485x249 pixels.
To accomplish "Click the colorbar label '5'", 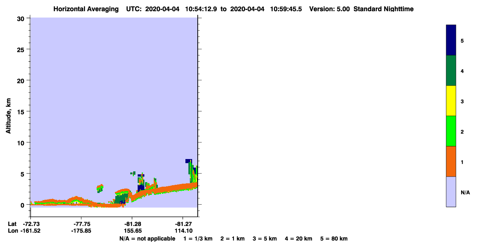I will tap(462, 41).
